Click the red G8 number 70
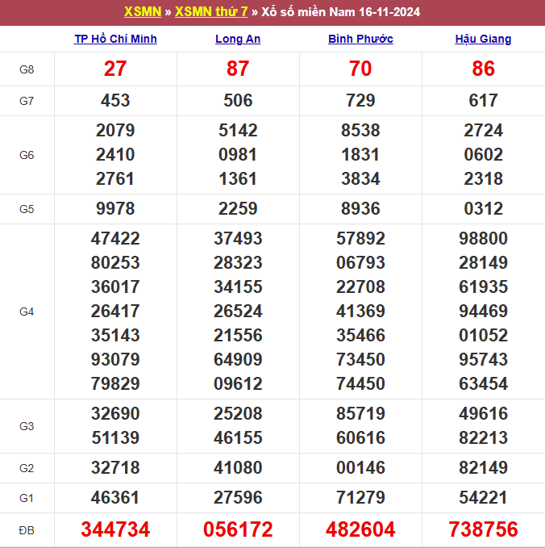This screenshot has width=545, height=548. (x=360, y=69)
